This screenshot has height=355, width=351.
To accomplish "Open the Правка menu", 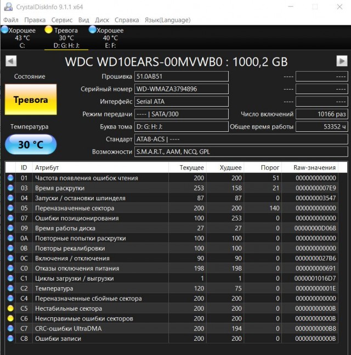I will 35,20.
